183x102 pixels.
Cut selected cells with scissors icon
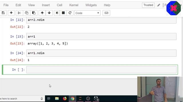[19, 13]
